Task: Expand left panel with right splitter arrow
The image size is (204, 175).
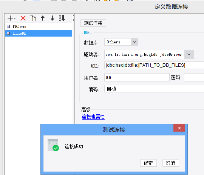Action: [x=74, y=20]
